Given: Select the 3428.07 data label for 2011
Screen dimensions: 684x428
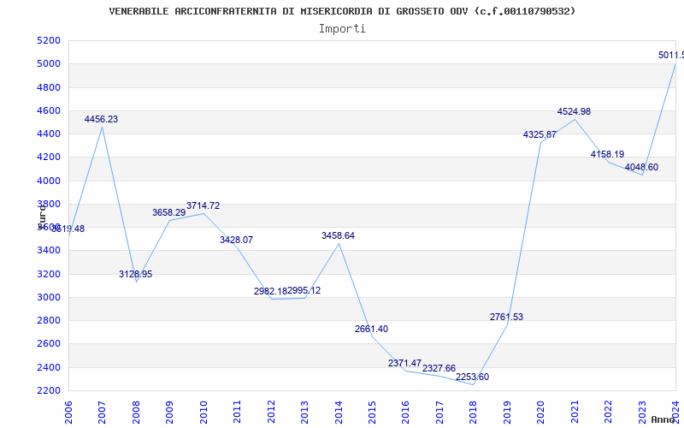Looking at the screenshot, I should point(237,240).
